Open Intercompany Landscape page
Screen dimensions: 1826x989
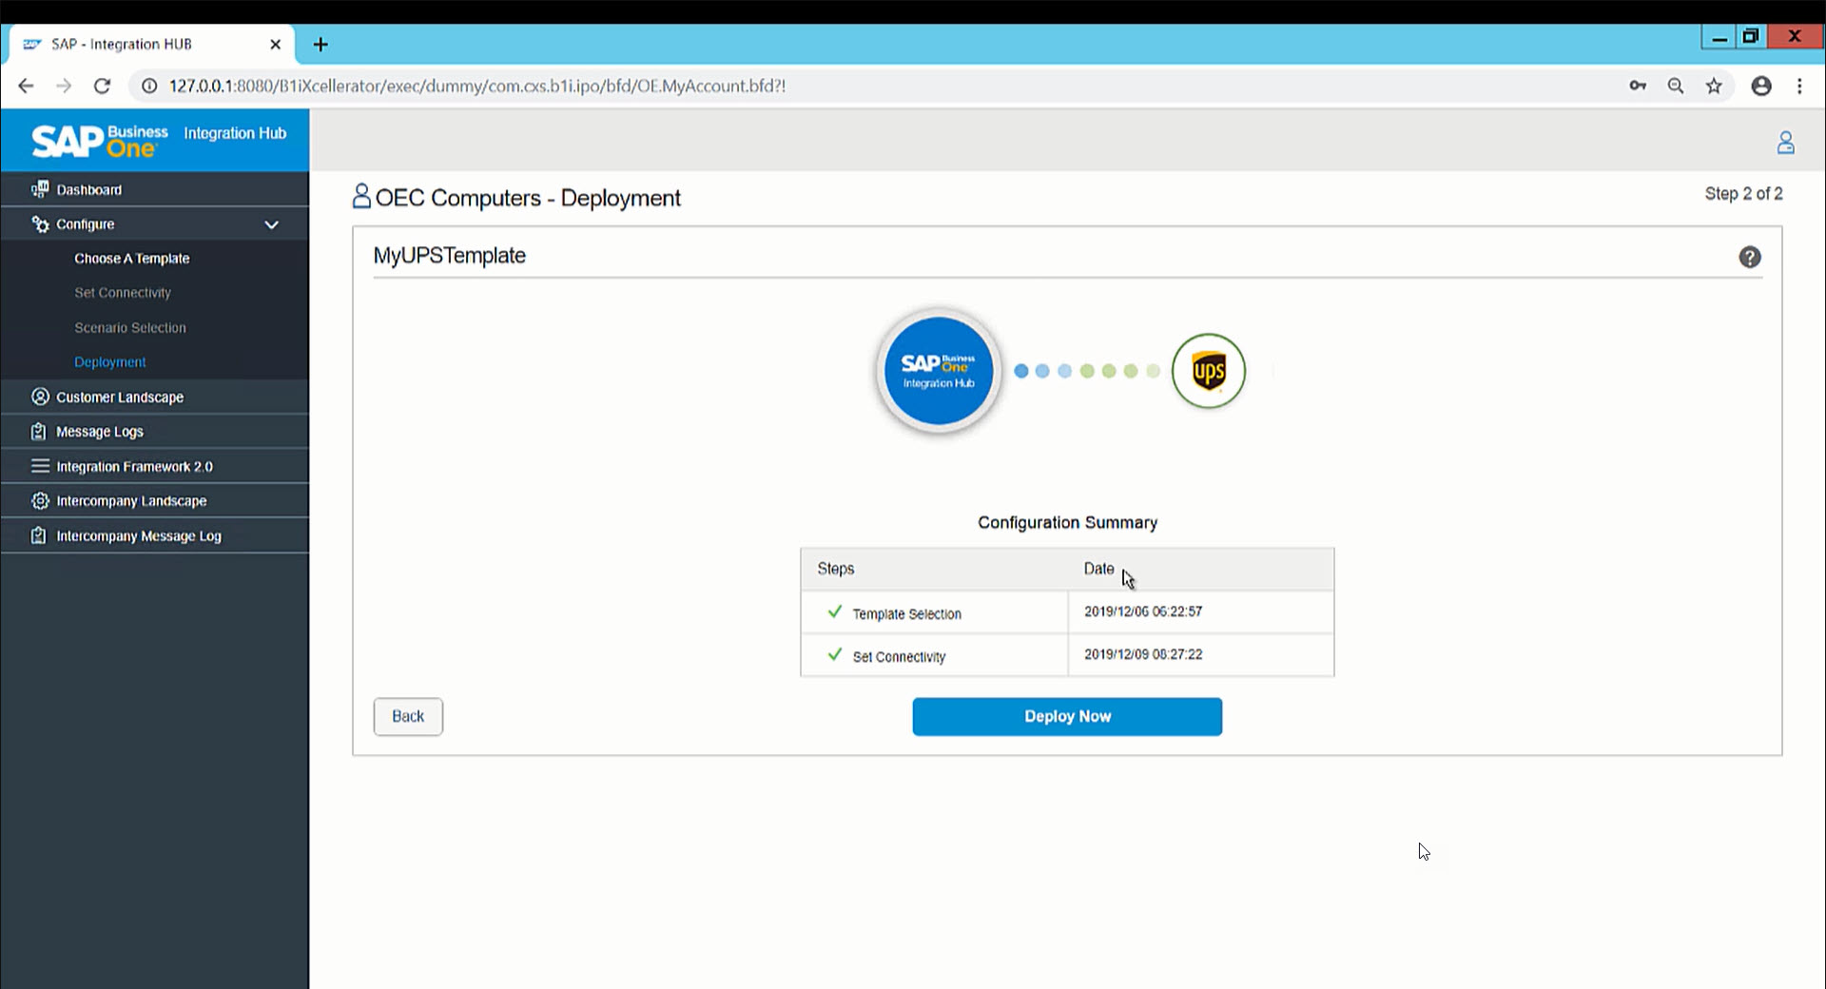click(131, 501)
